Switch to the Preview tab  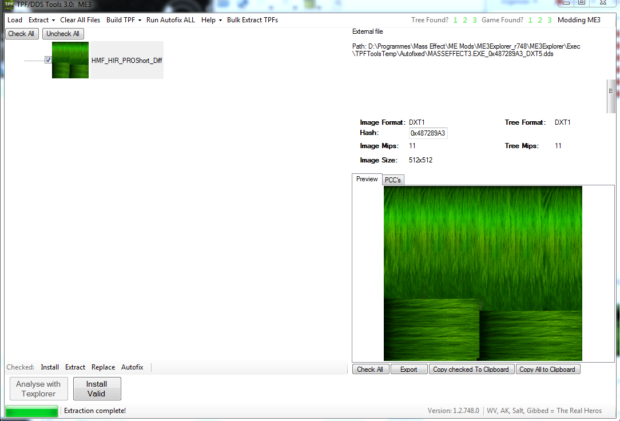coord(367,179)
